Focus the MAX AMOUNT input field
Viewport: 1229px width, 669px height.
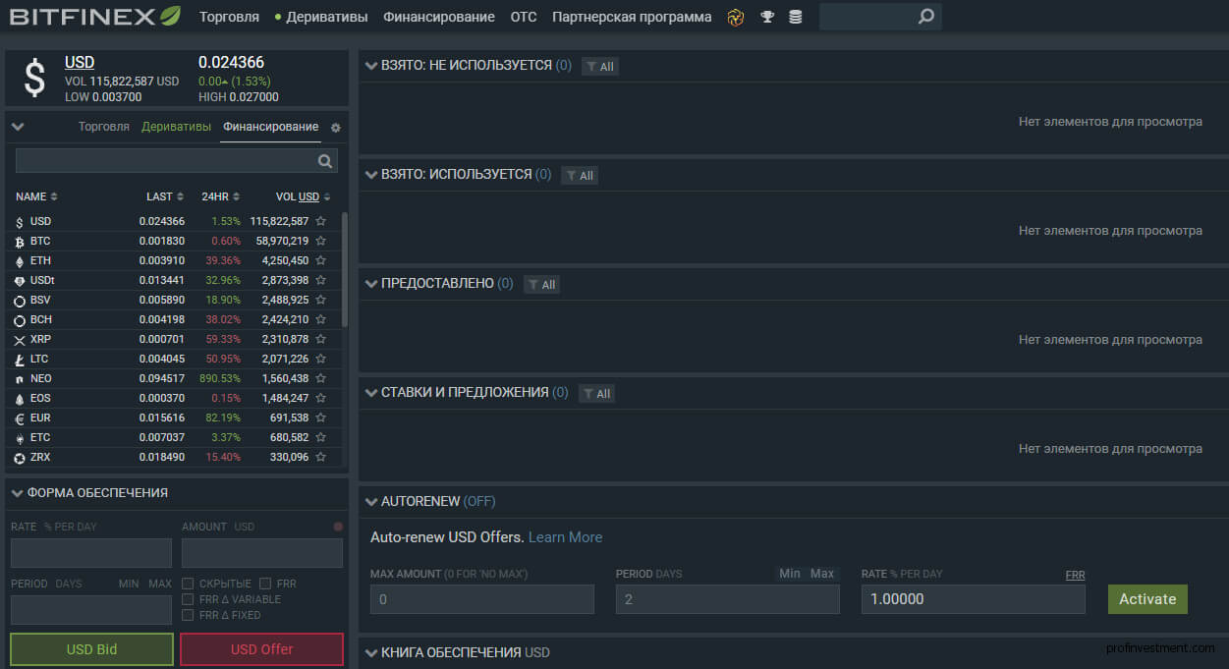tap(482, 599)
